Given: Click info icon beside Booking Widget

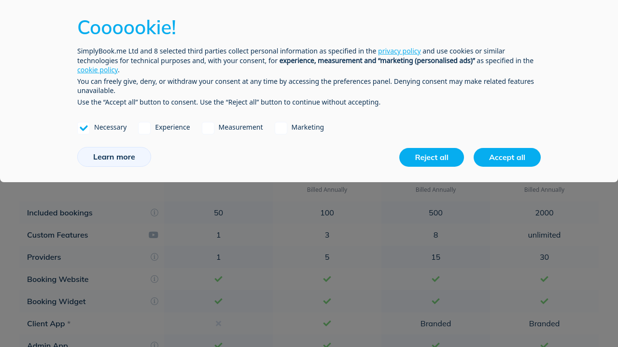Looking at the screenshot, I should (x=154, y=301).
